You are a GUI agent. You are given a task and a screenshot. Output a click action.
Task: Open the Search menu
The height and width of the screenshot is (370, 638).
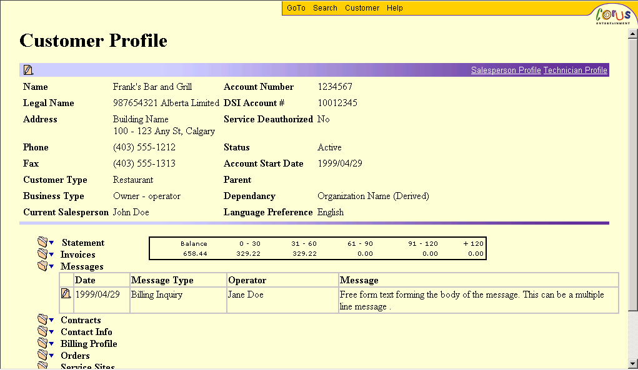(x=325, y=8)
